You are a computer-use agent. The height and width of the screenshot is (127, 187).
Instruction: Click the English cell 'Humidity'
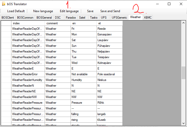(84, 80)
